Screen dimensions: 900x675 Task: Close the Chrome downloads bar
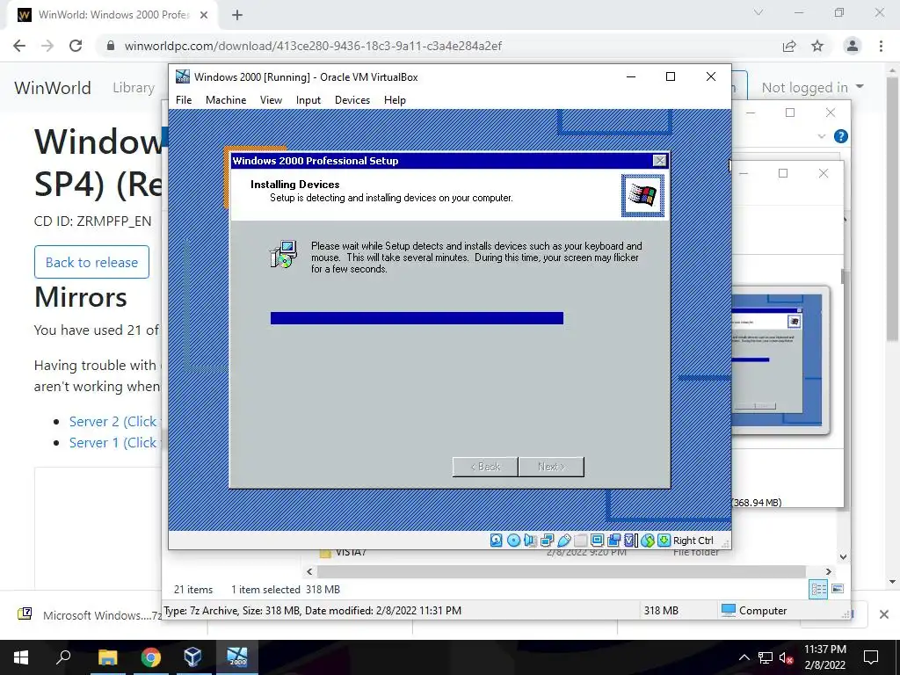884,614
